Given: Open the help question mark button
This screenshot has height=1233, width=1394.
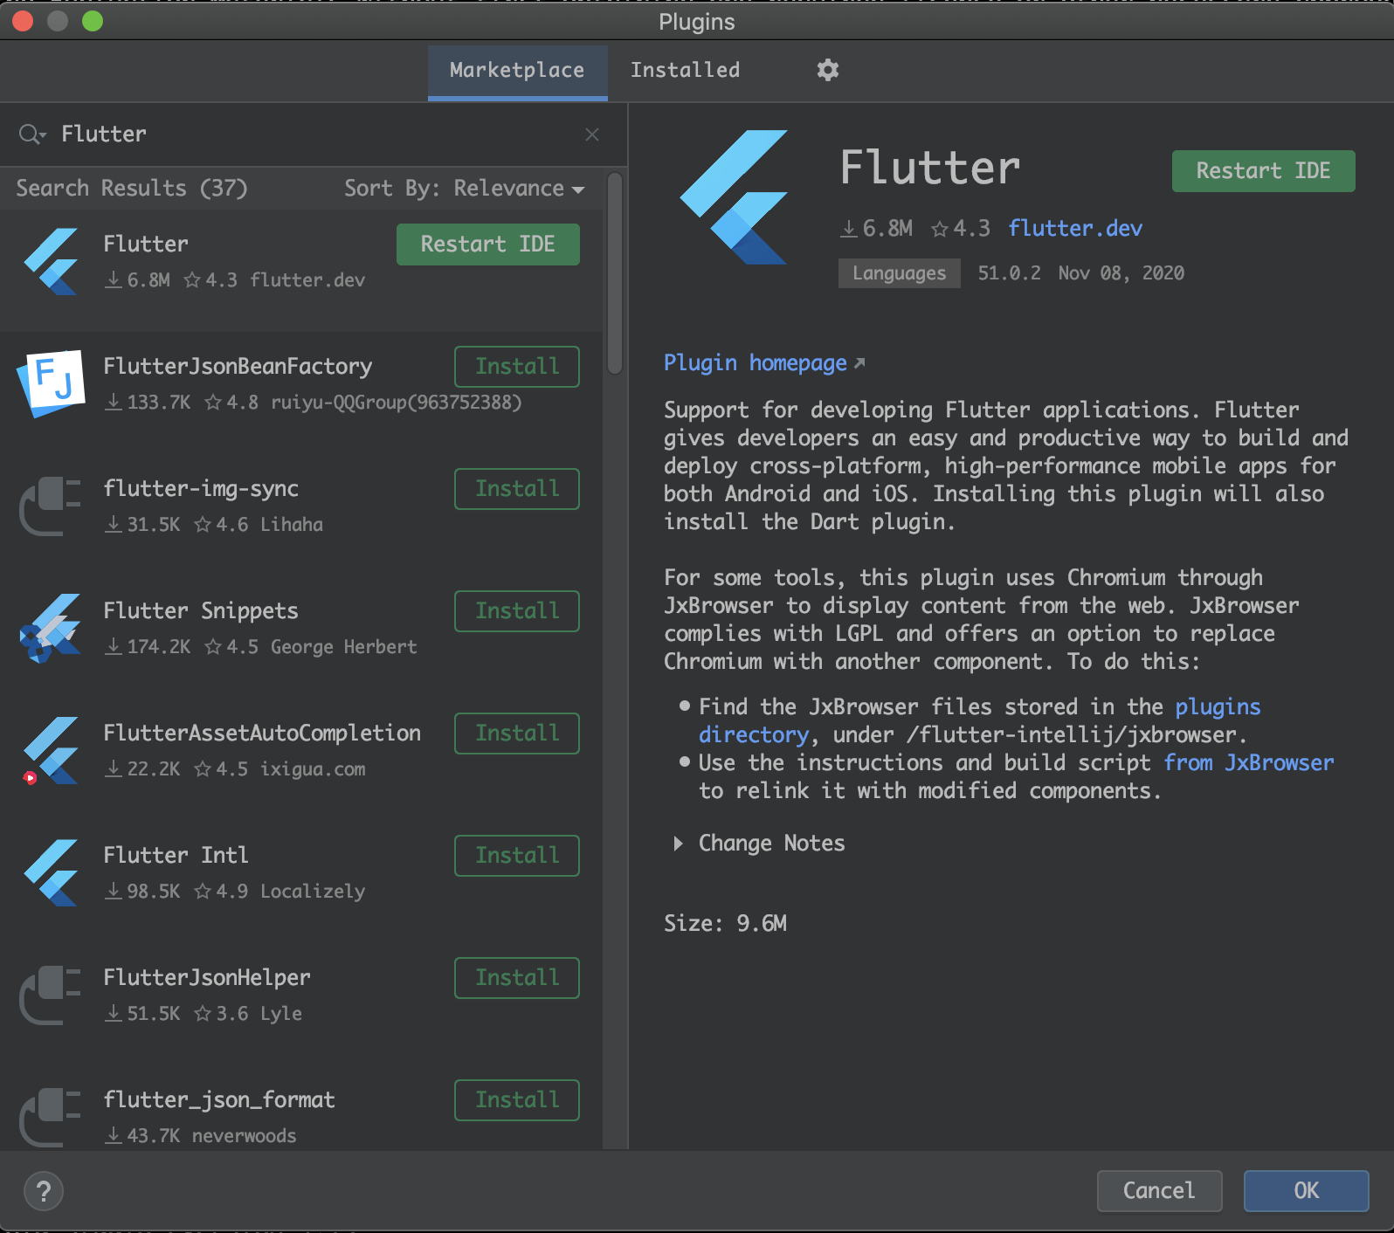Looking at the screenshot, I should [x=44, y=1191].
